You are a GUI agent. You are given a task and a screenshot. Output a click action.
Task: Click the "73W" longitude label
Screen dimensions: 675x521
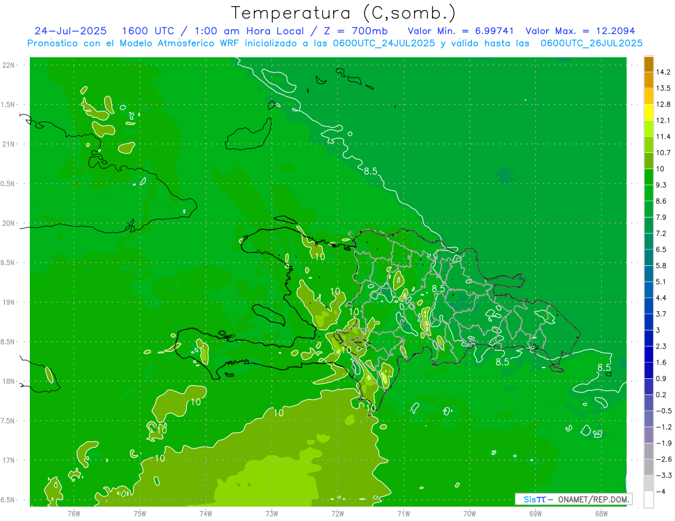coord(272,514)
